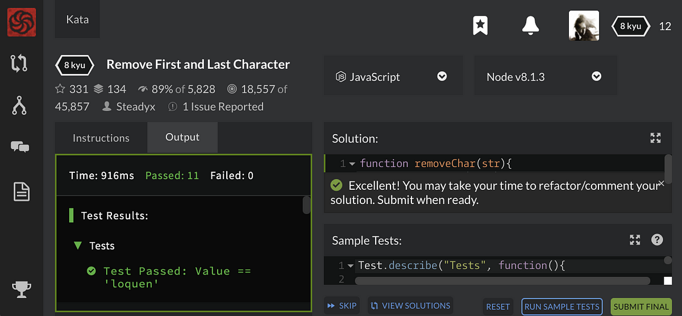Open the notifications bell icon
Image resolution: width=682 pixels, height=316 pixels.
pyautogui.click(x=530, y=25)
